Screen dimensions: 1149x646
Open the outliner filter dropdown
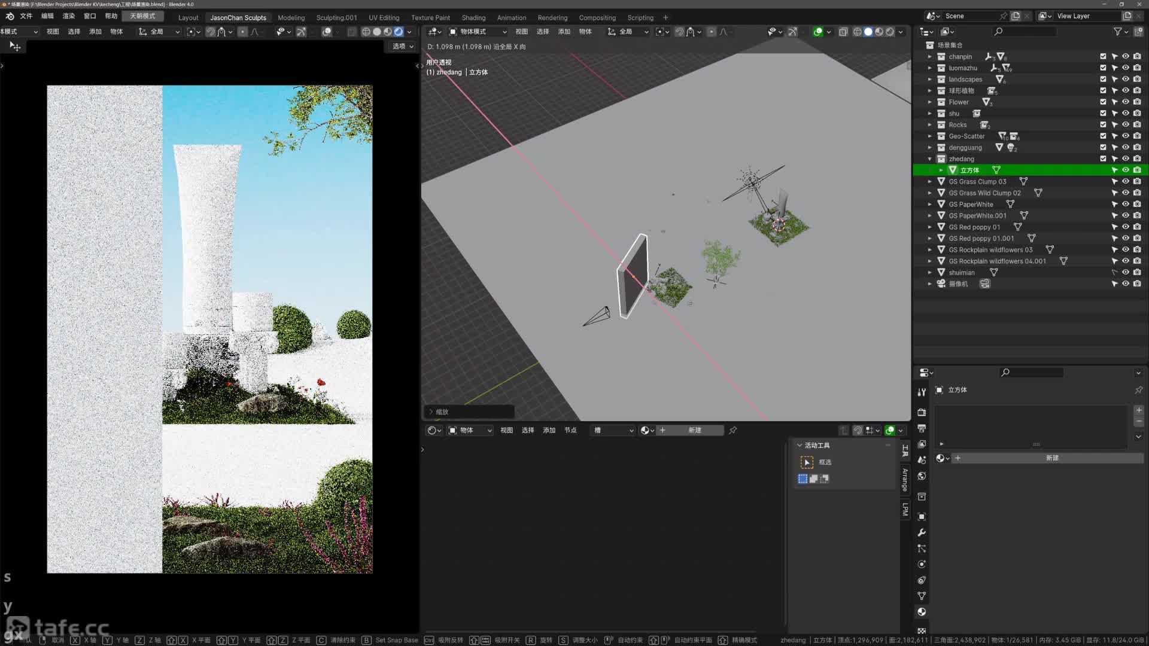[x=1120, y=32]
